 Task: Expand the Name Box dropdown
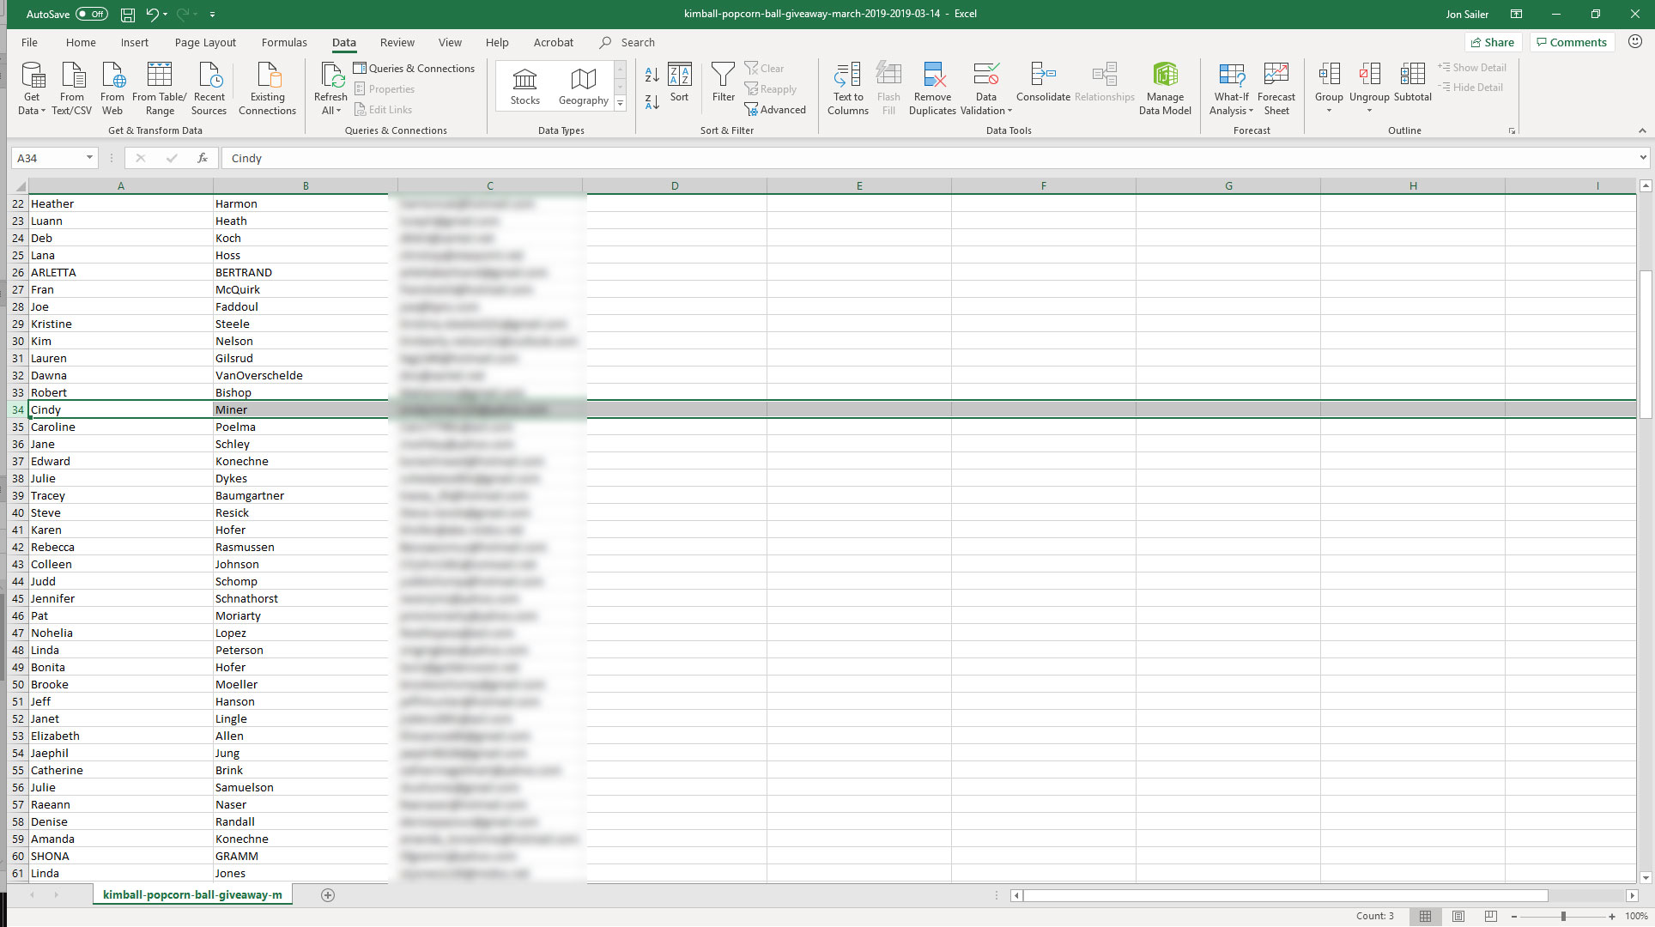(x=89, y=158)
